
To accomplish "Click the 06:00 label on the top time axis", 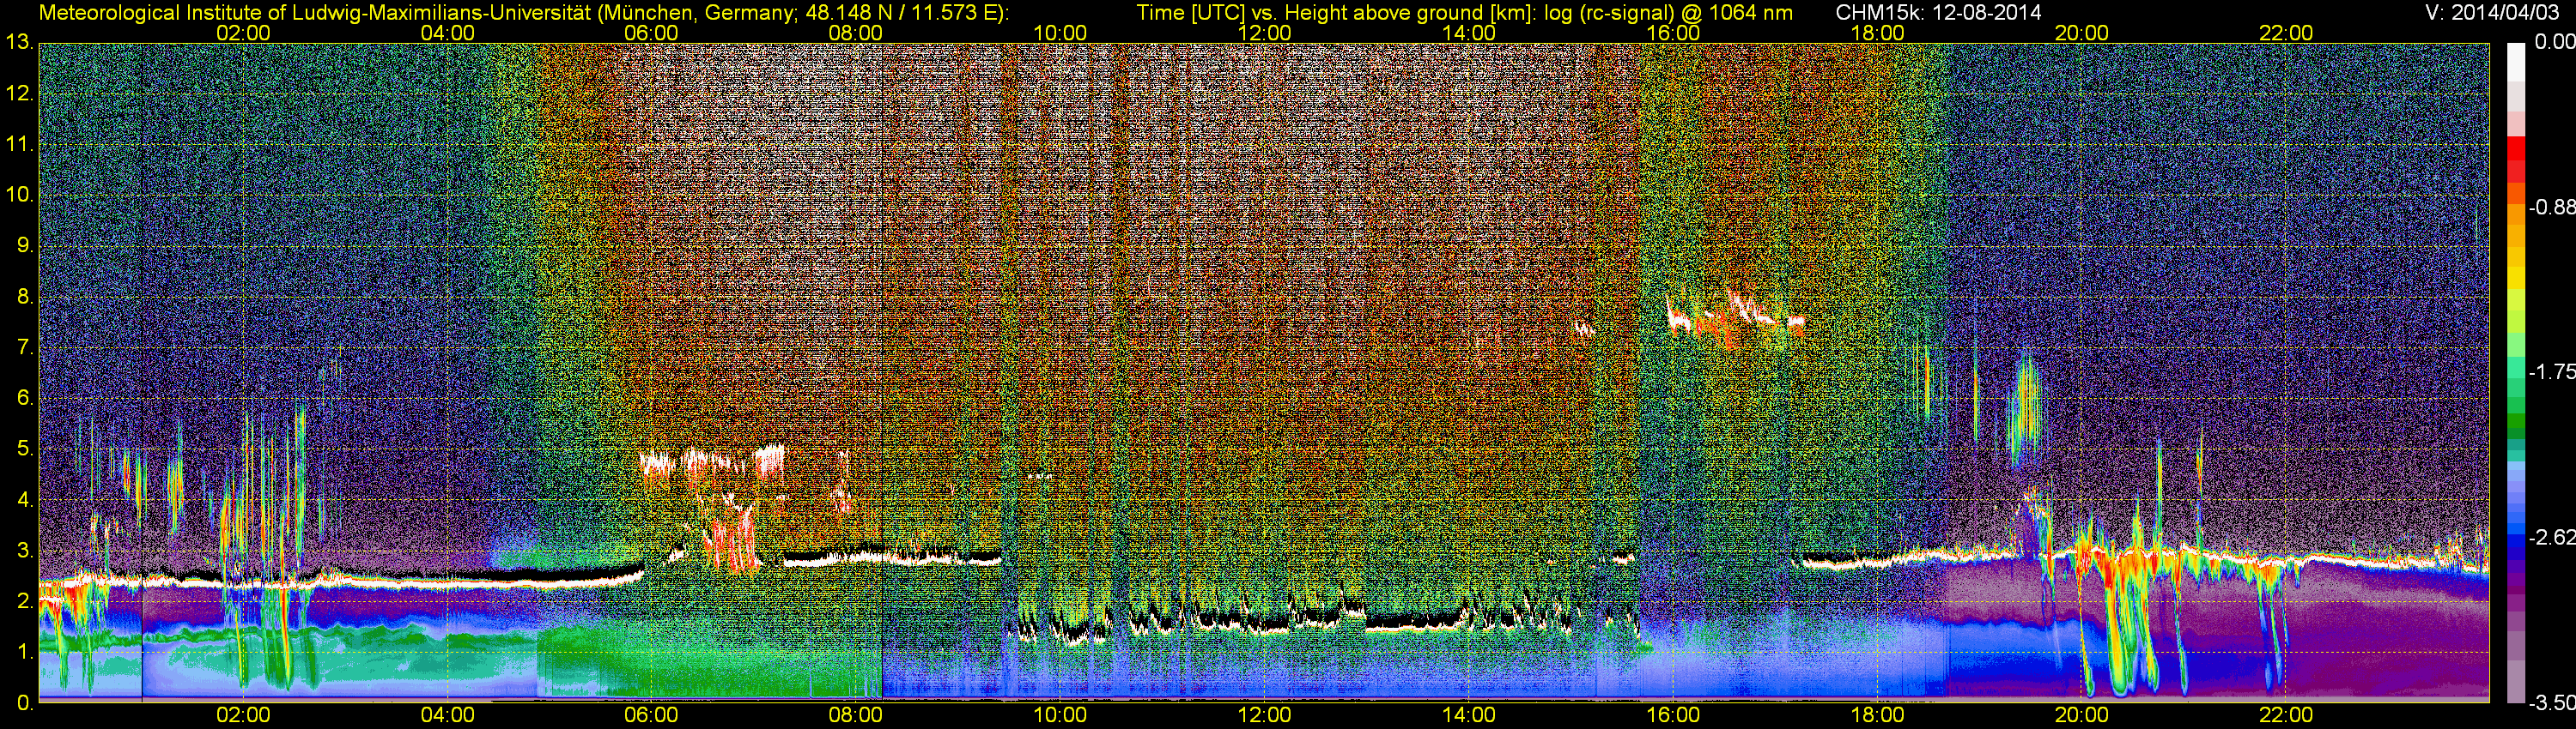I will coord(651,33).
